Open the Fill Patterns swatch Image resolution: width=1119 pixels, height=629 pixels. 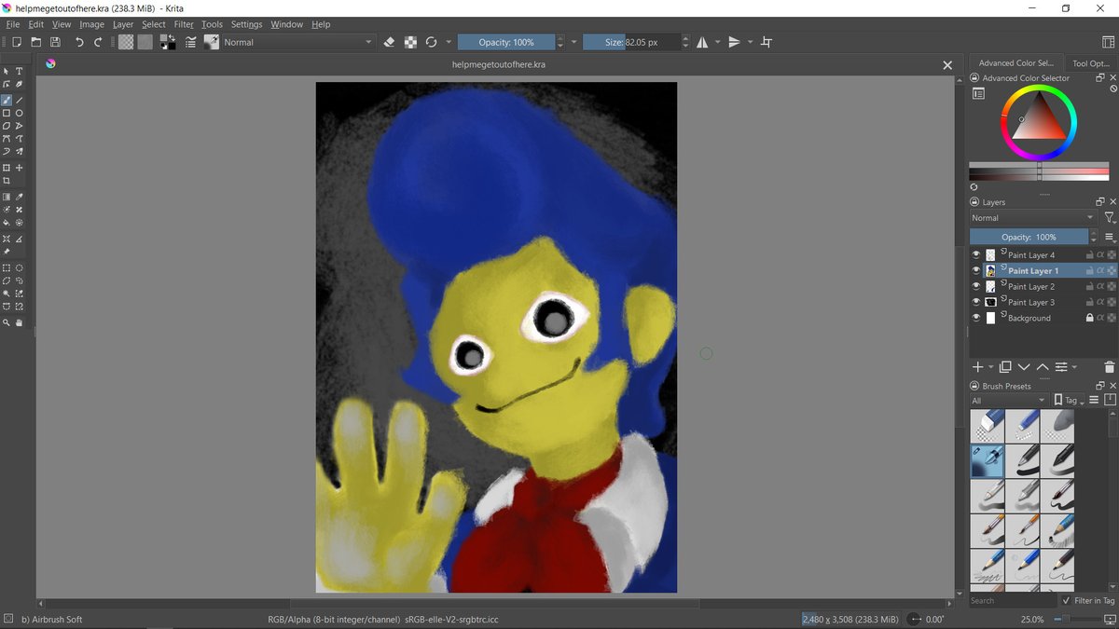point(145,42)
